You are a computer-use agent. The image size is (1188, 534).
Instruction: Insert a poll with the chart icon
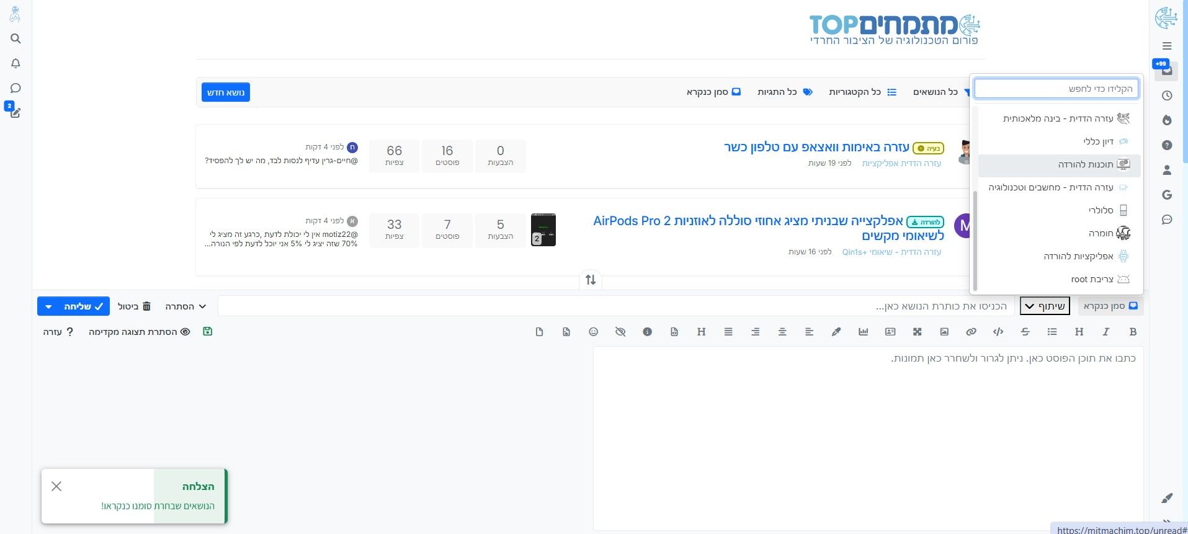[x=863, y=332]
